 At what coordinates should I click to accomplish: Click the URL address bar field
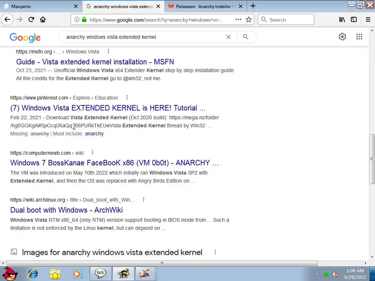tap(155, 20)
